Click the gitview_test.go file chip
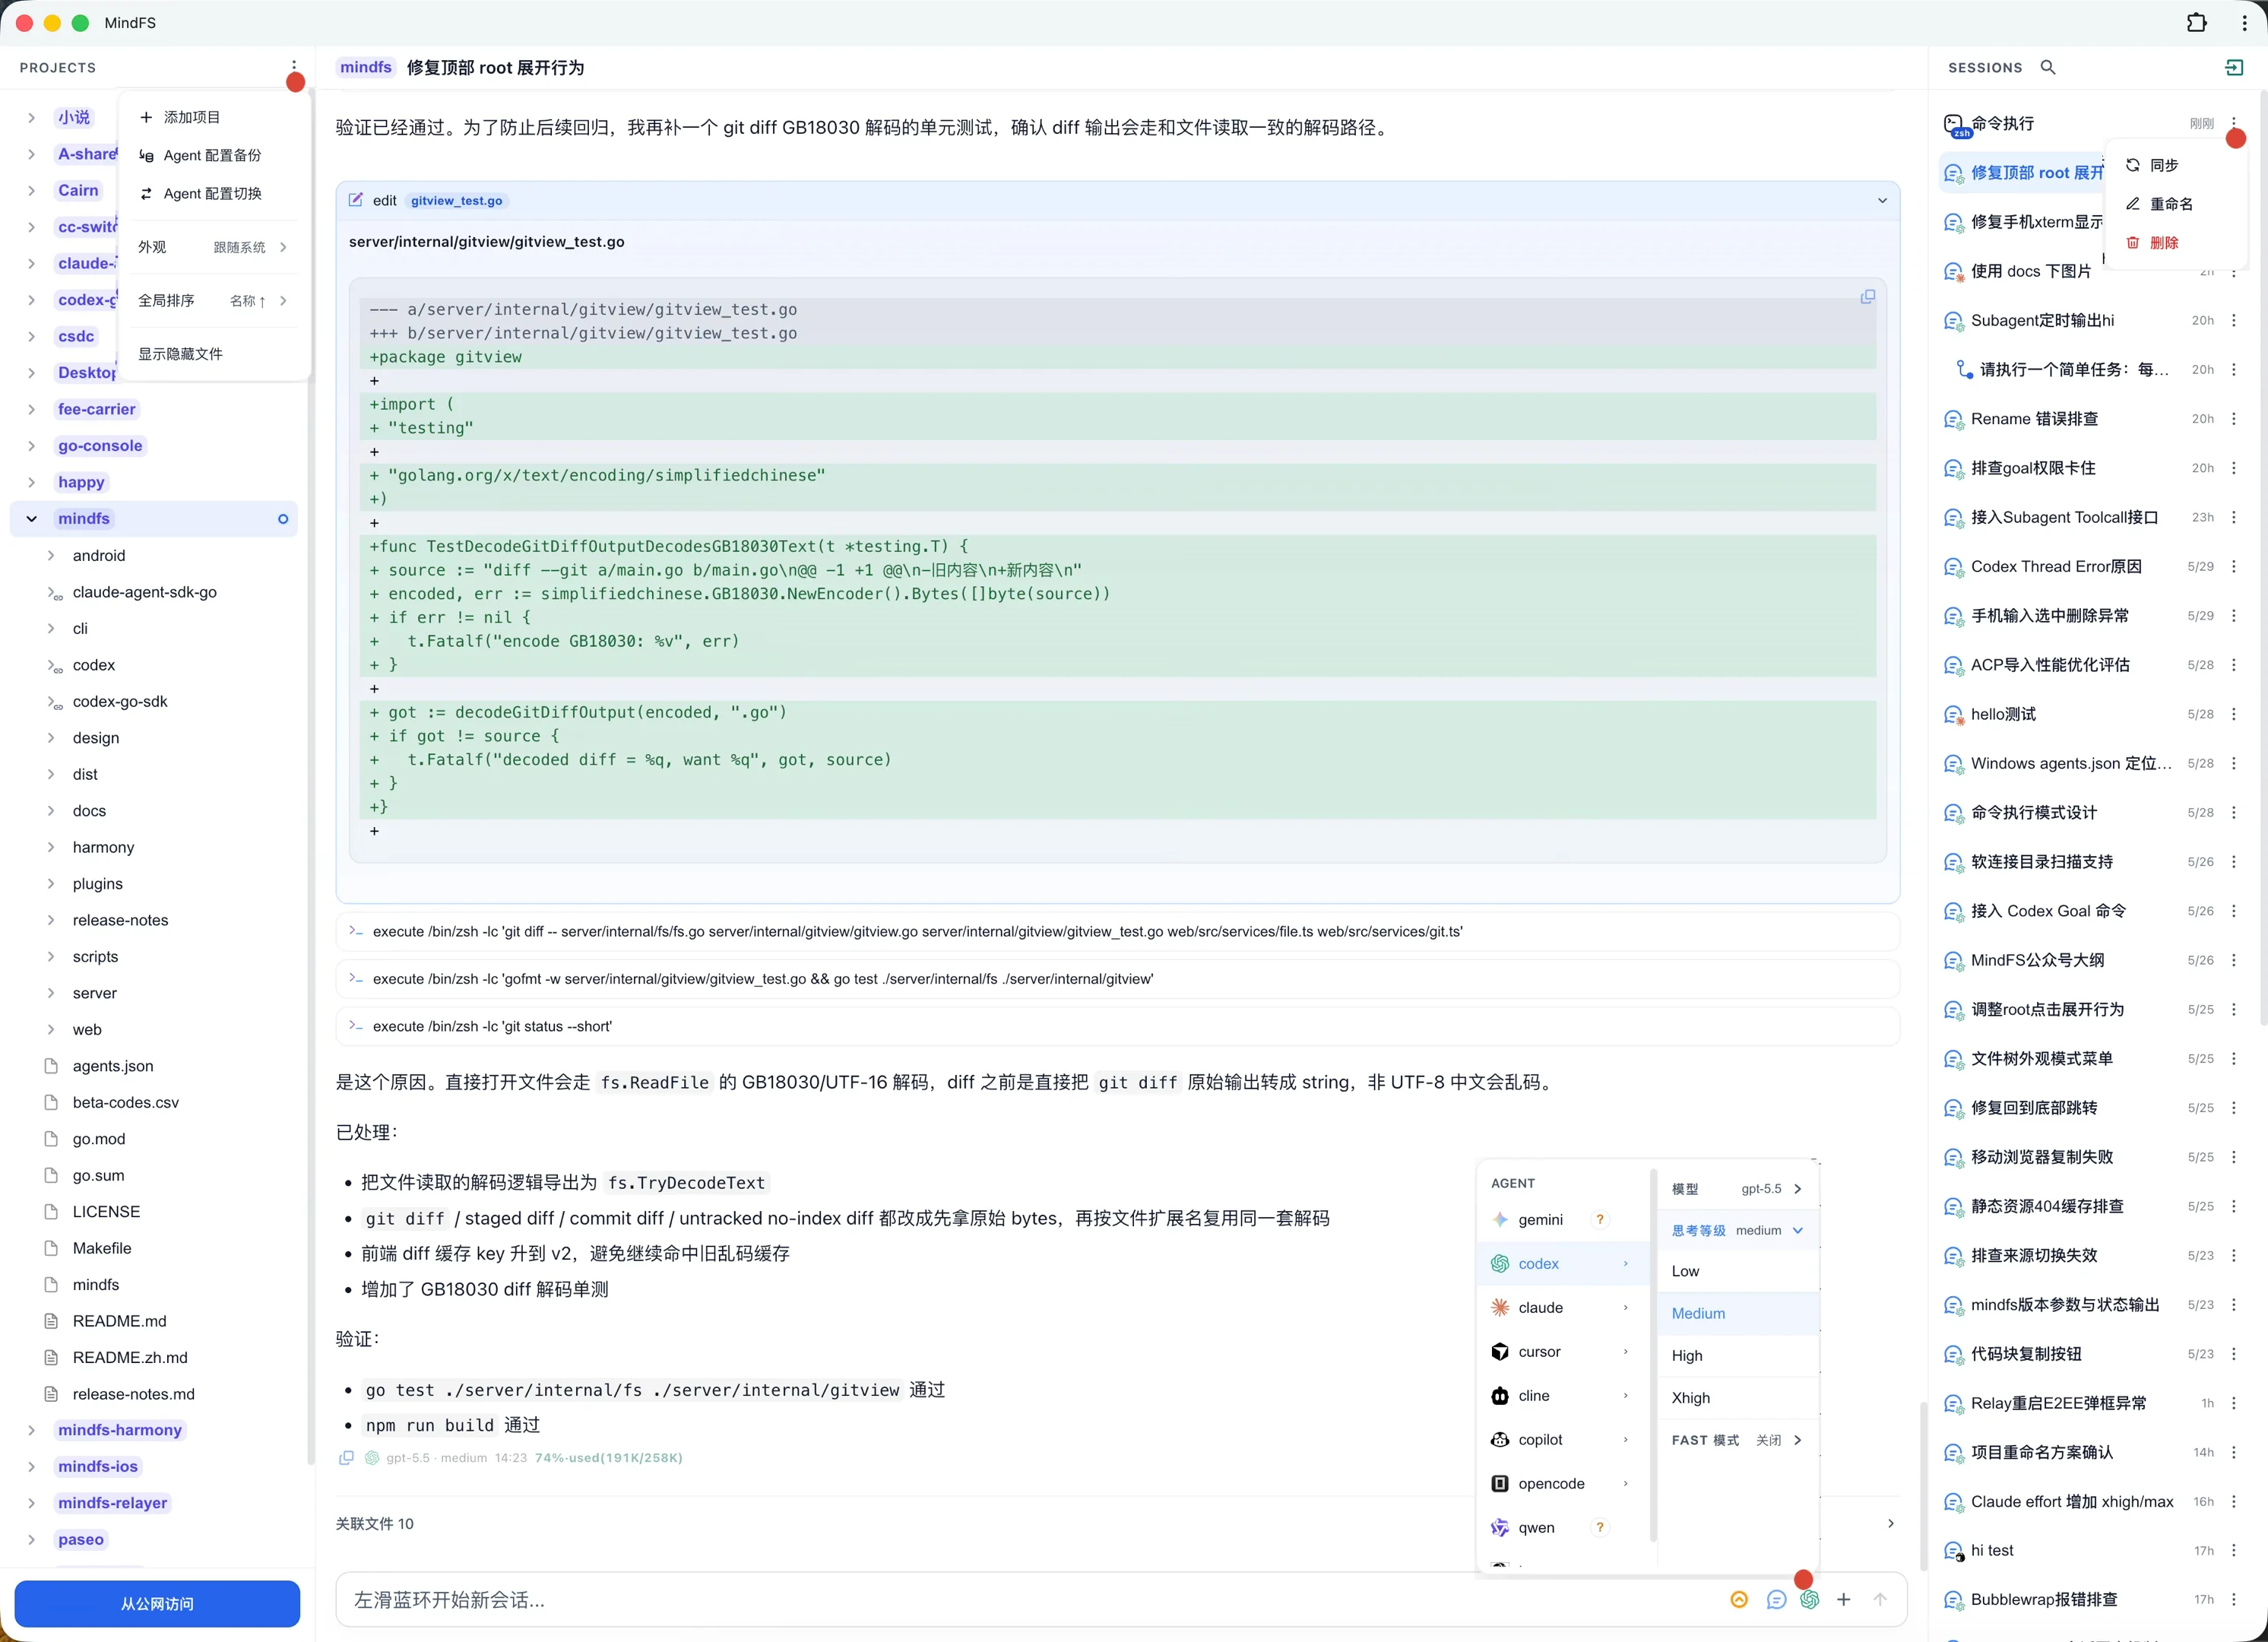Image resolution: width=2268 pixels, height=1642 pixels. click(x=457, y=200)
